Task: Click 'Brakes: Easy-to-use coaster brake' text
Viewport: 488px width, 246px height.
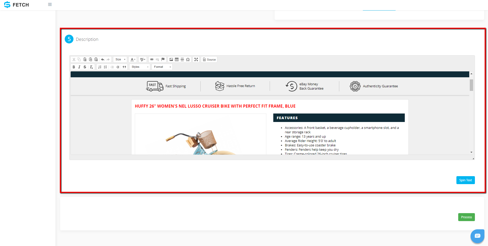Action: [310, 145]
